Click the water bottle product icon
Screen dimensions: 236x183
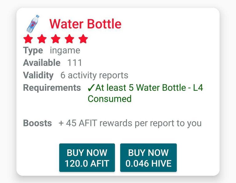coord(33,24)
